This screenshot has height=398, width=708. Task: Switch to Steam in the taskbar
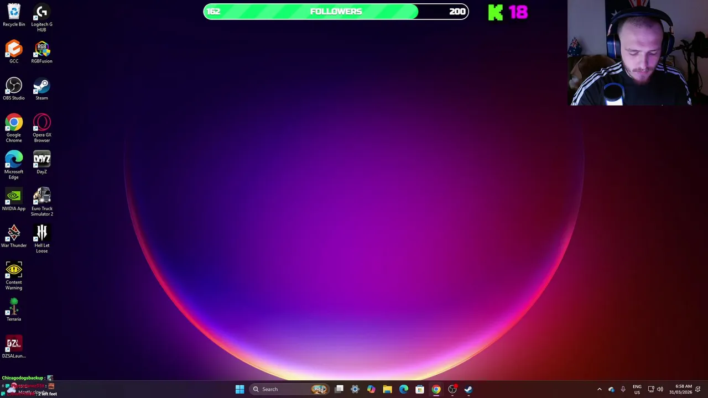tap(468, 389)
